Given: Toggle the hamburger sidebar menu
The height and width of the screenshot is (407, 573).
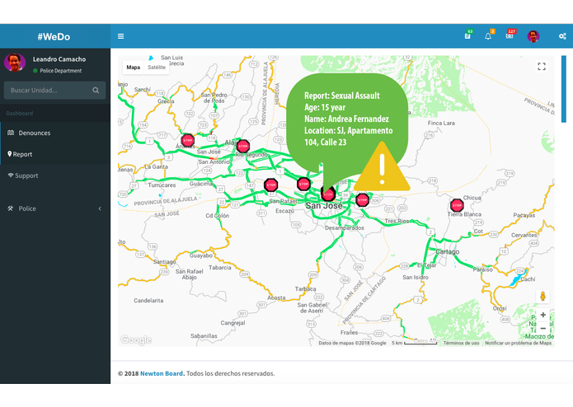Looking at the screenshot, I should (x=120, y=36).
